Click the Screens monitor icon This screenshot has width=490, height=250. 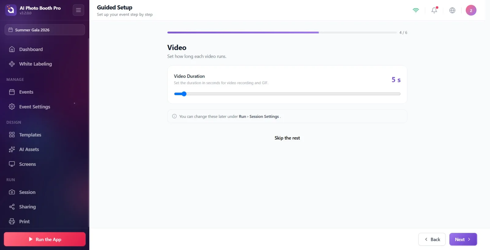tap(12, 164)
